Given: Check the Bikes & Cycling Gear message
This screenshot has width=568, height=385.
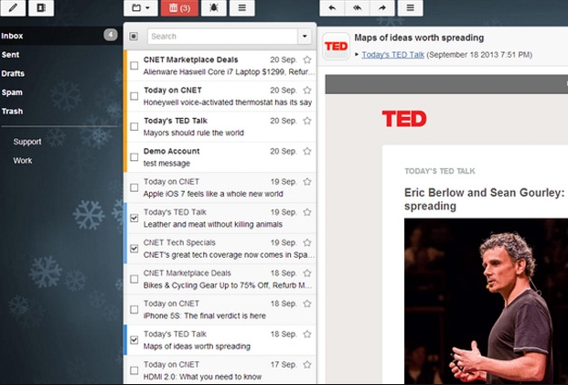Looking at the screenshot, I should (x=134, y=279).
